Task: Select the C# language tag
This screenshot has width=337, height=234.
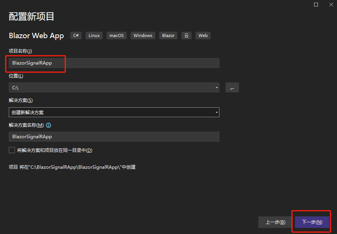Action: (76, 36)
